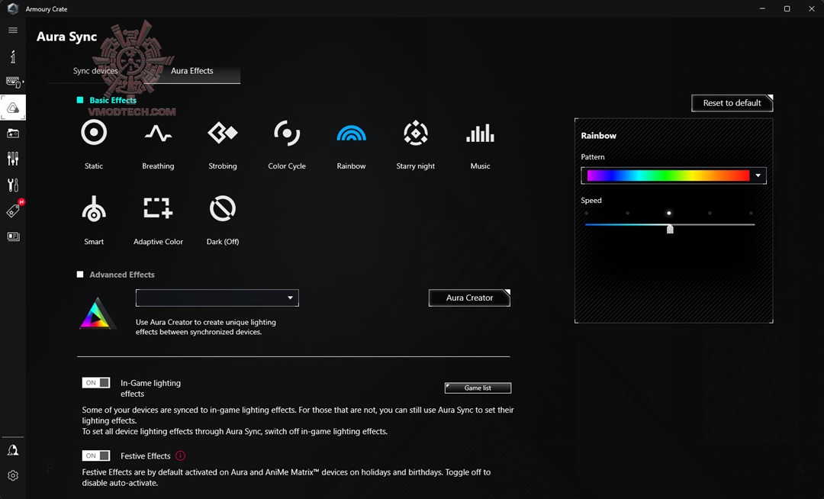The image size is (824, 499).
Task: Choose the Breathing effect icon
Action: pyautogui.click(x=158, y=134)
